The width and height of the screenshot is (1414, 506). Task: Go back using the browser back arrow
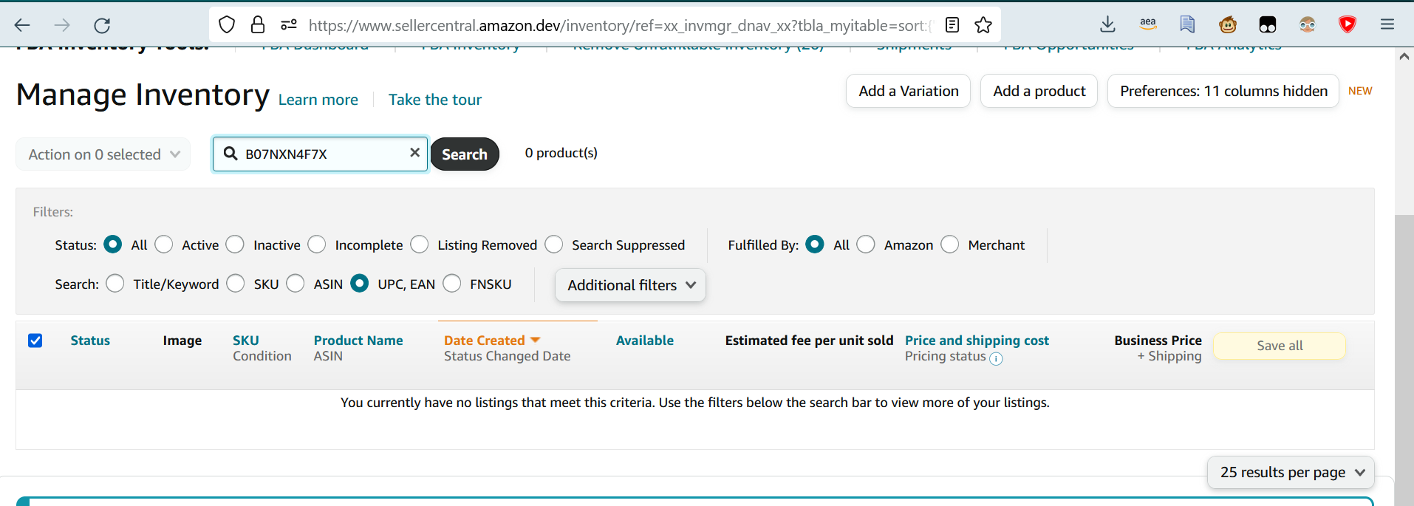22,26
